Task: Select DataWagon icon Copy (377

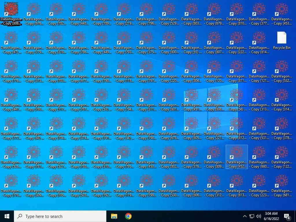Action: [259, 14]
